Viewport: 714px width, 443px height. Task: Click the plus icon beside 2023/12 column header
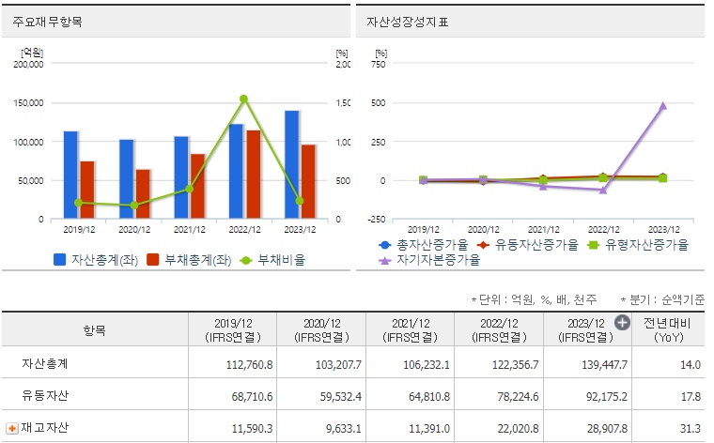tap(622, 323)
